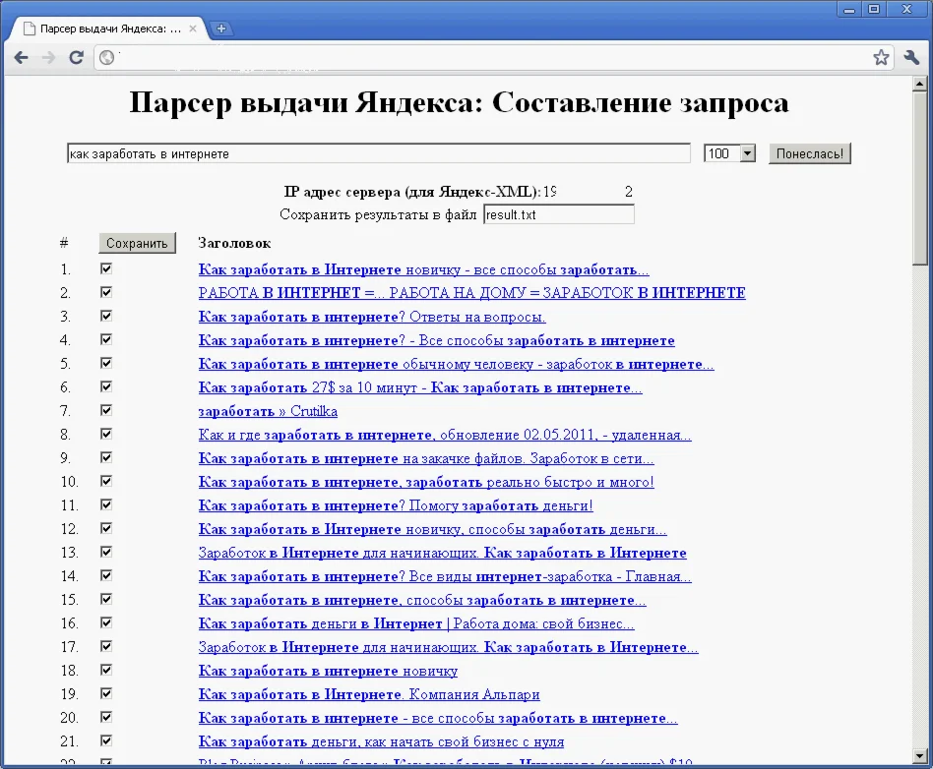The image size is (933, 769).
Task: Open the results count dropdown showing 100
Action: click(728, 152)
